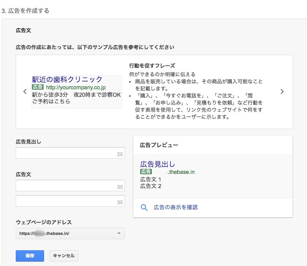Click the 3. 広告を作成する section heading
The image size is (307, 266).
click(x=25, y=11)
